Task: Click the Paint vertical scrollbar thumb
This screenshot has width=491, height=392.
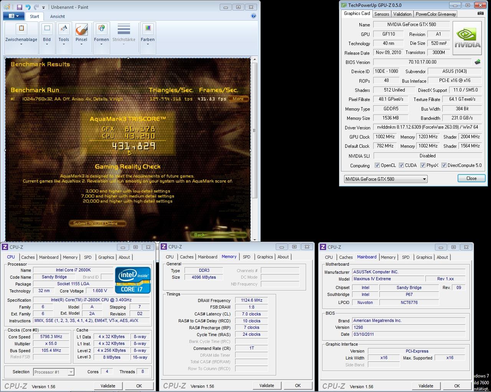Action: tap(254, 131)
